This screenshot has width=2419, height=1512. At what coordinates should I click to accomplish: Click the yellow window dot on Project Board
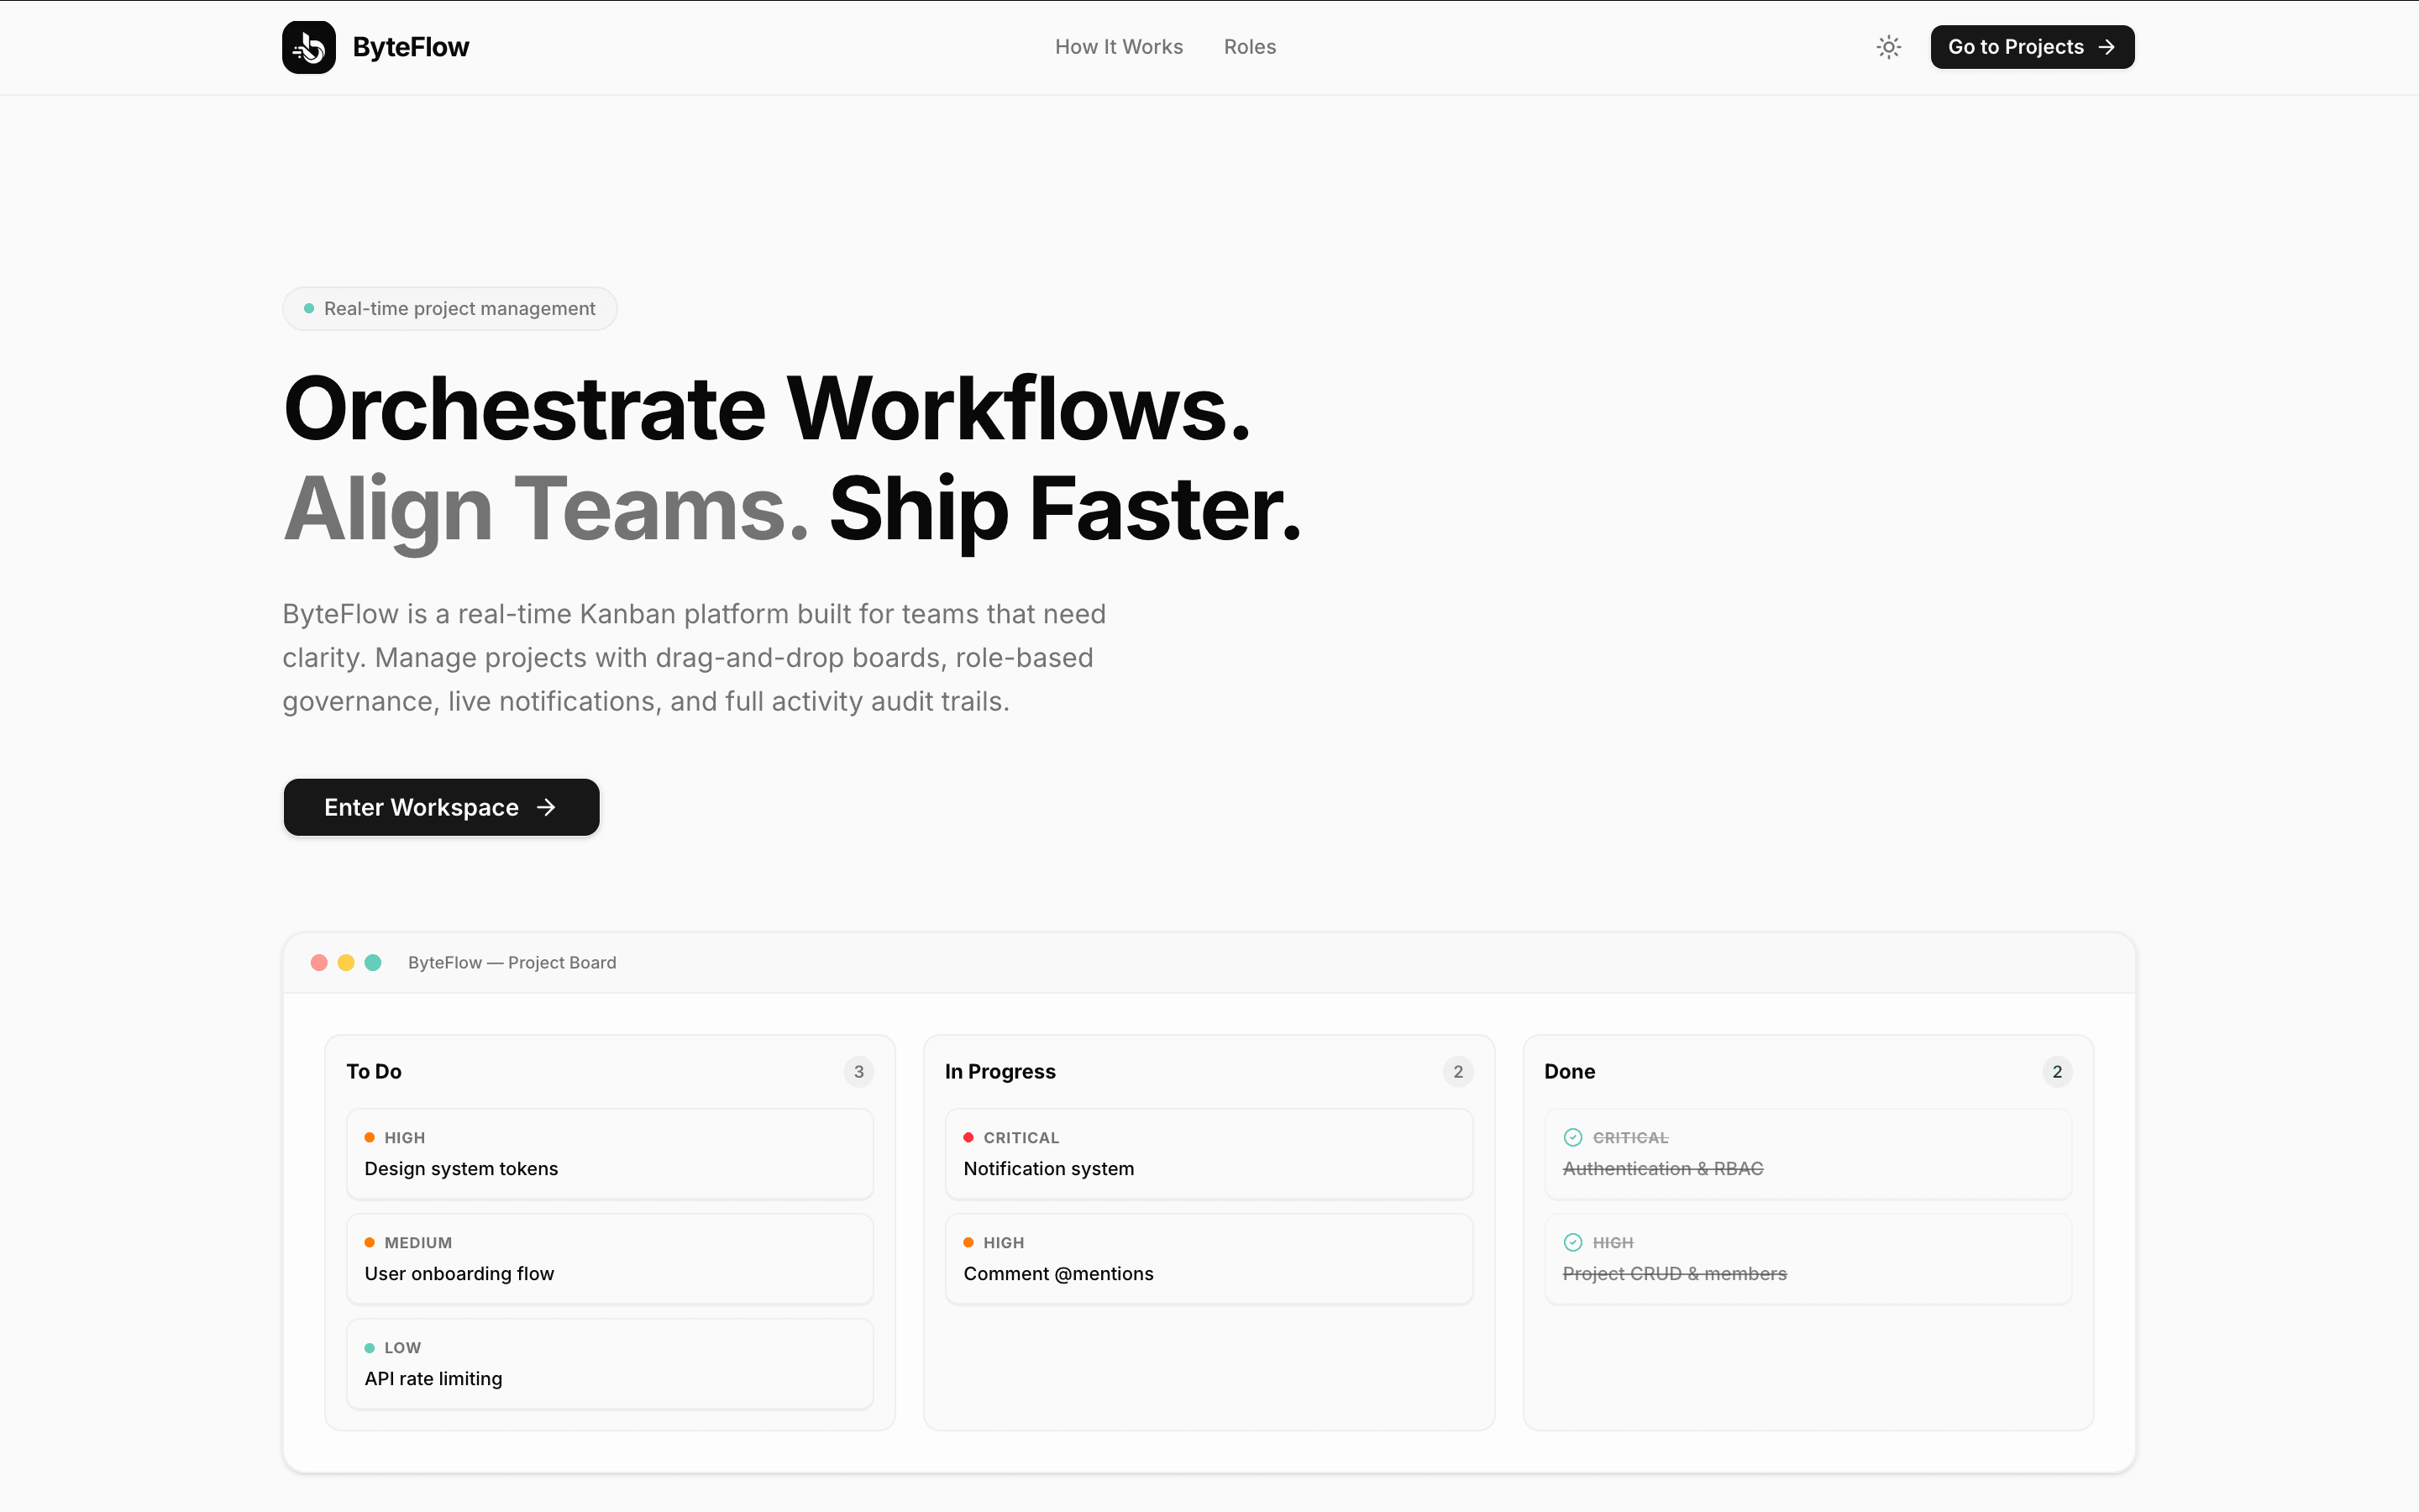(346, 962)
